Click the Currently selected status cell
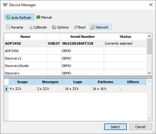This screenshot has width=156, height=134. click(x=125, y=43)
